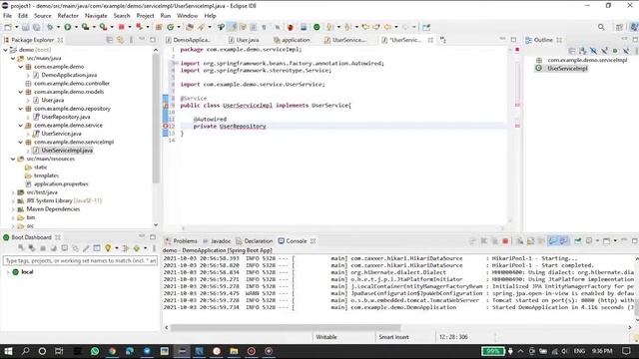
Task: Switch to the Problems tab
Action: pos(181,241)
